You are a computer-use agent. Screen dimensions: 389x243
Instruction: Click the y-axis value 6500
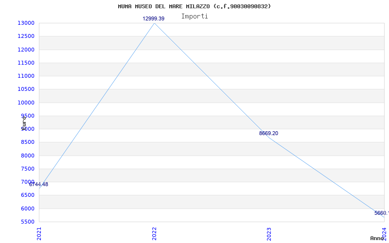[27, 195]
